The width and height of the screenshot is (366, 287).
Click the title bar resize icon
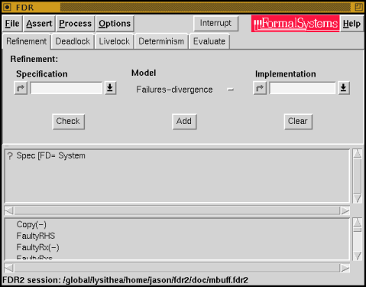[x=358, y=7]
